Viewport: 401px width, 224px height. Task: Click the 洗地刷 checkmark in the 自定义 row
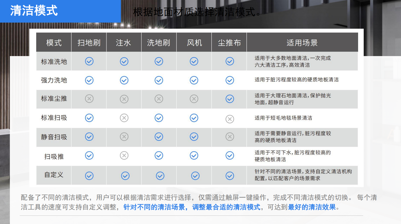(x=159, y=175)
